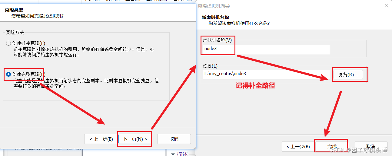The height and width of the screenshot is (156, 392).
Task: Click the 位置 path field E:\my_centos\node3
Action: click(267, 74)
